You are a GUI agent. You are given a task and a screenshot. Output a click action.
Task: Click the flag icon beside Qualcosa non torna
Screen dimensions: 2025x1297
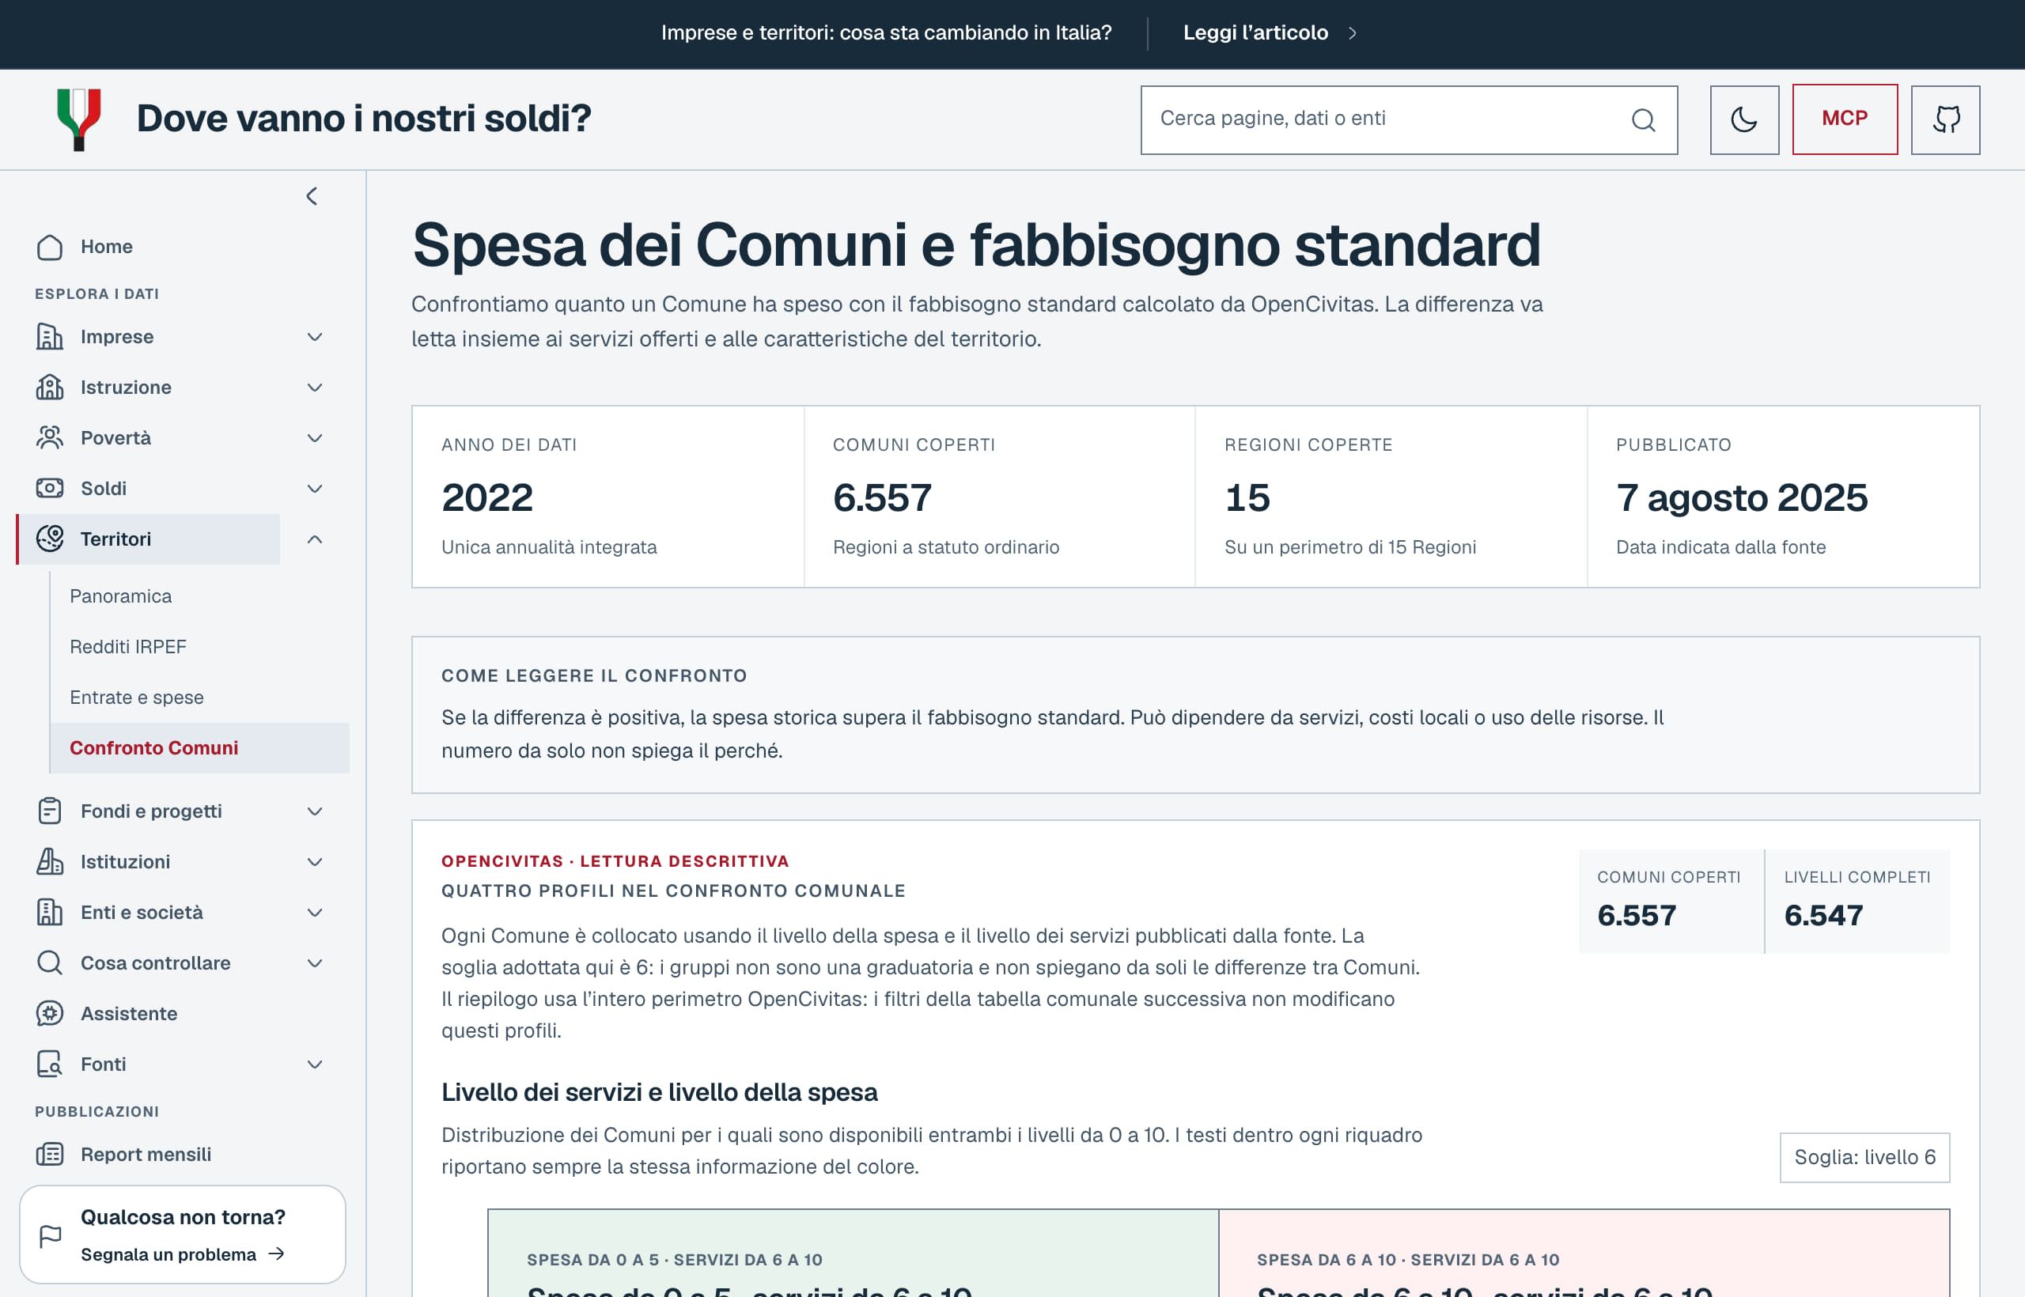pyautogui.click(x=51, y=1235)
